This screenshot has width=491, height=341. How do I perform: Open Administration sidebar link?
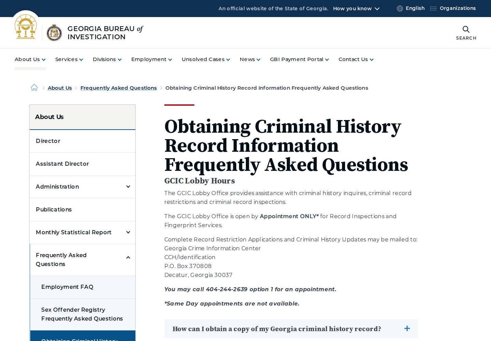click(x=57, y=187)
